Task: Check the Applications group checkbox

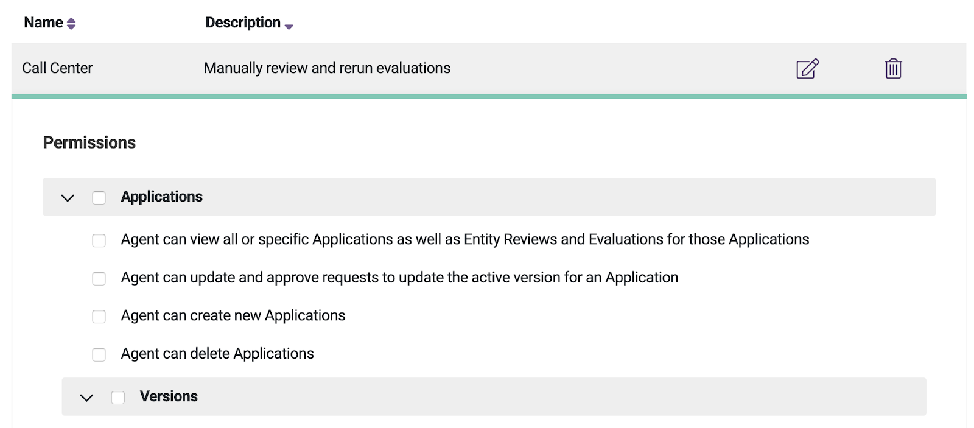Action: [x=99, y=198]
